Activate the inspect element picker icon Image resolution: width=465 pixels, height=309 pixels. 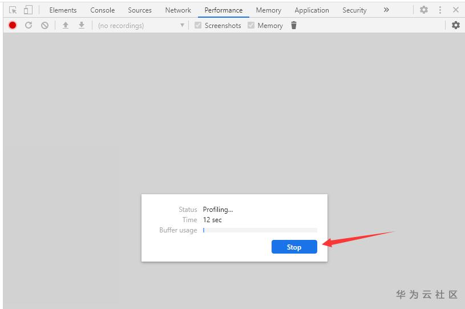point(13,10)
